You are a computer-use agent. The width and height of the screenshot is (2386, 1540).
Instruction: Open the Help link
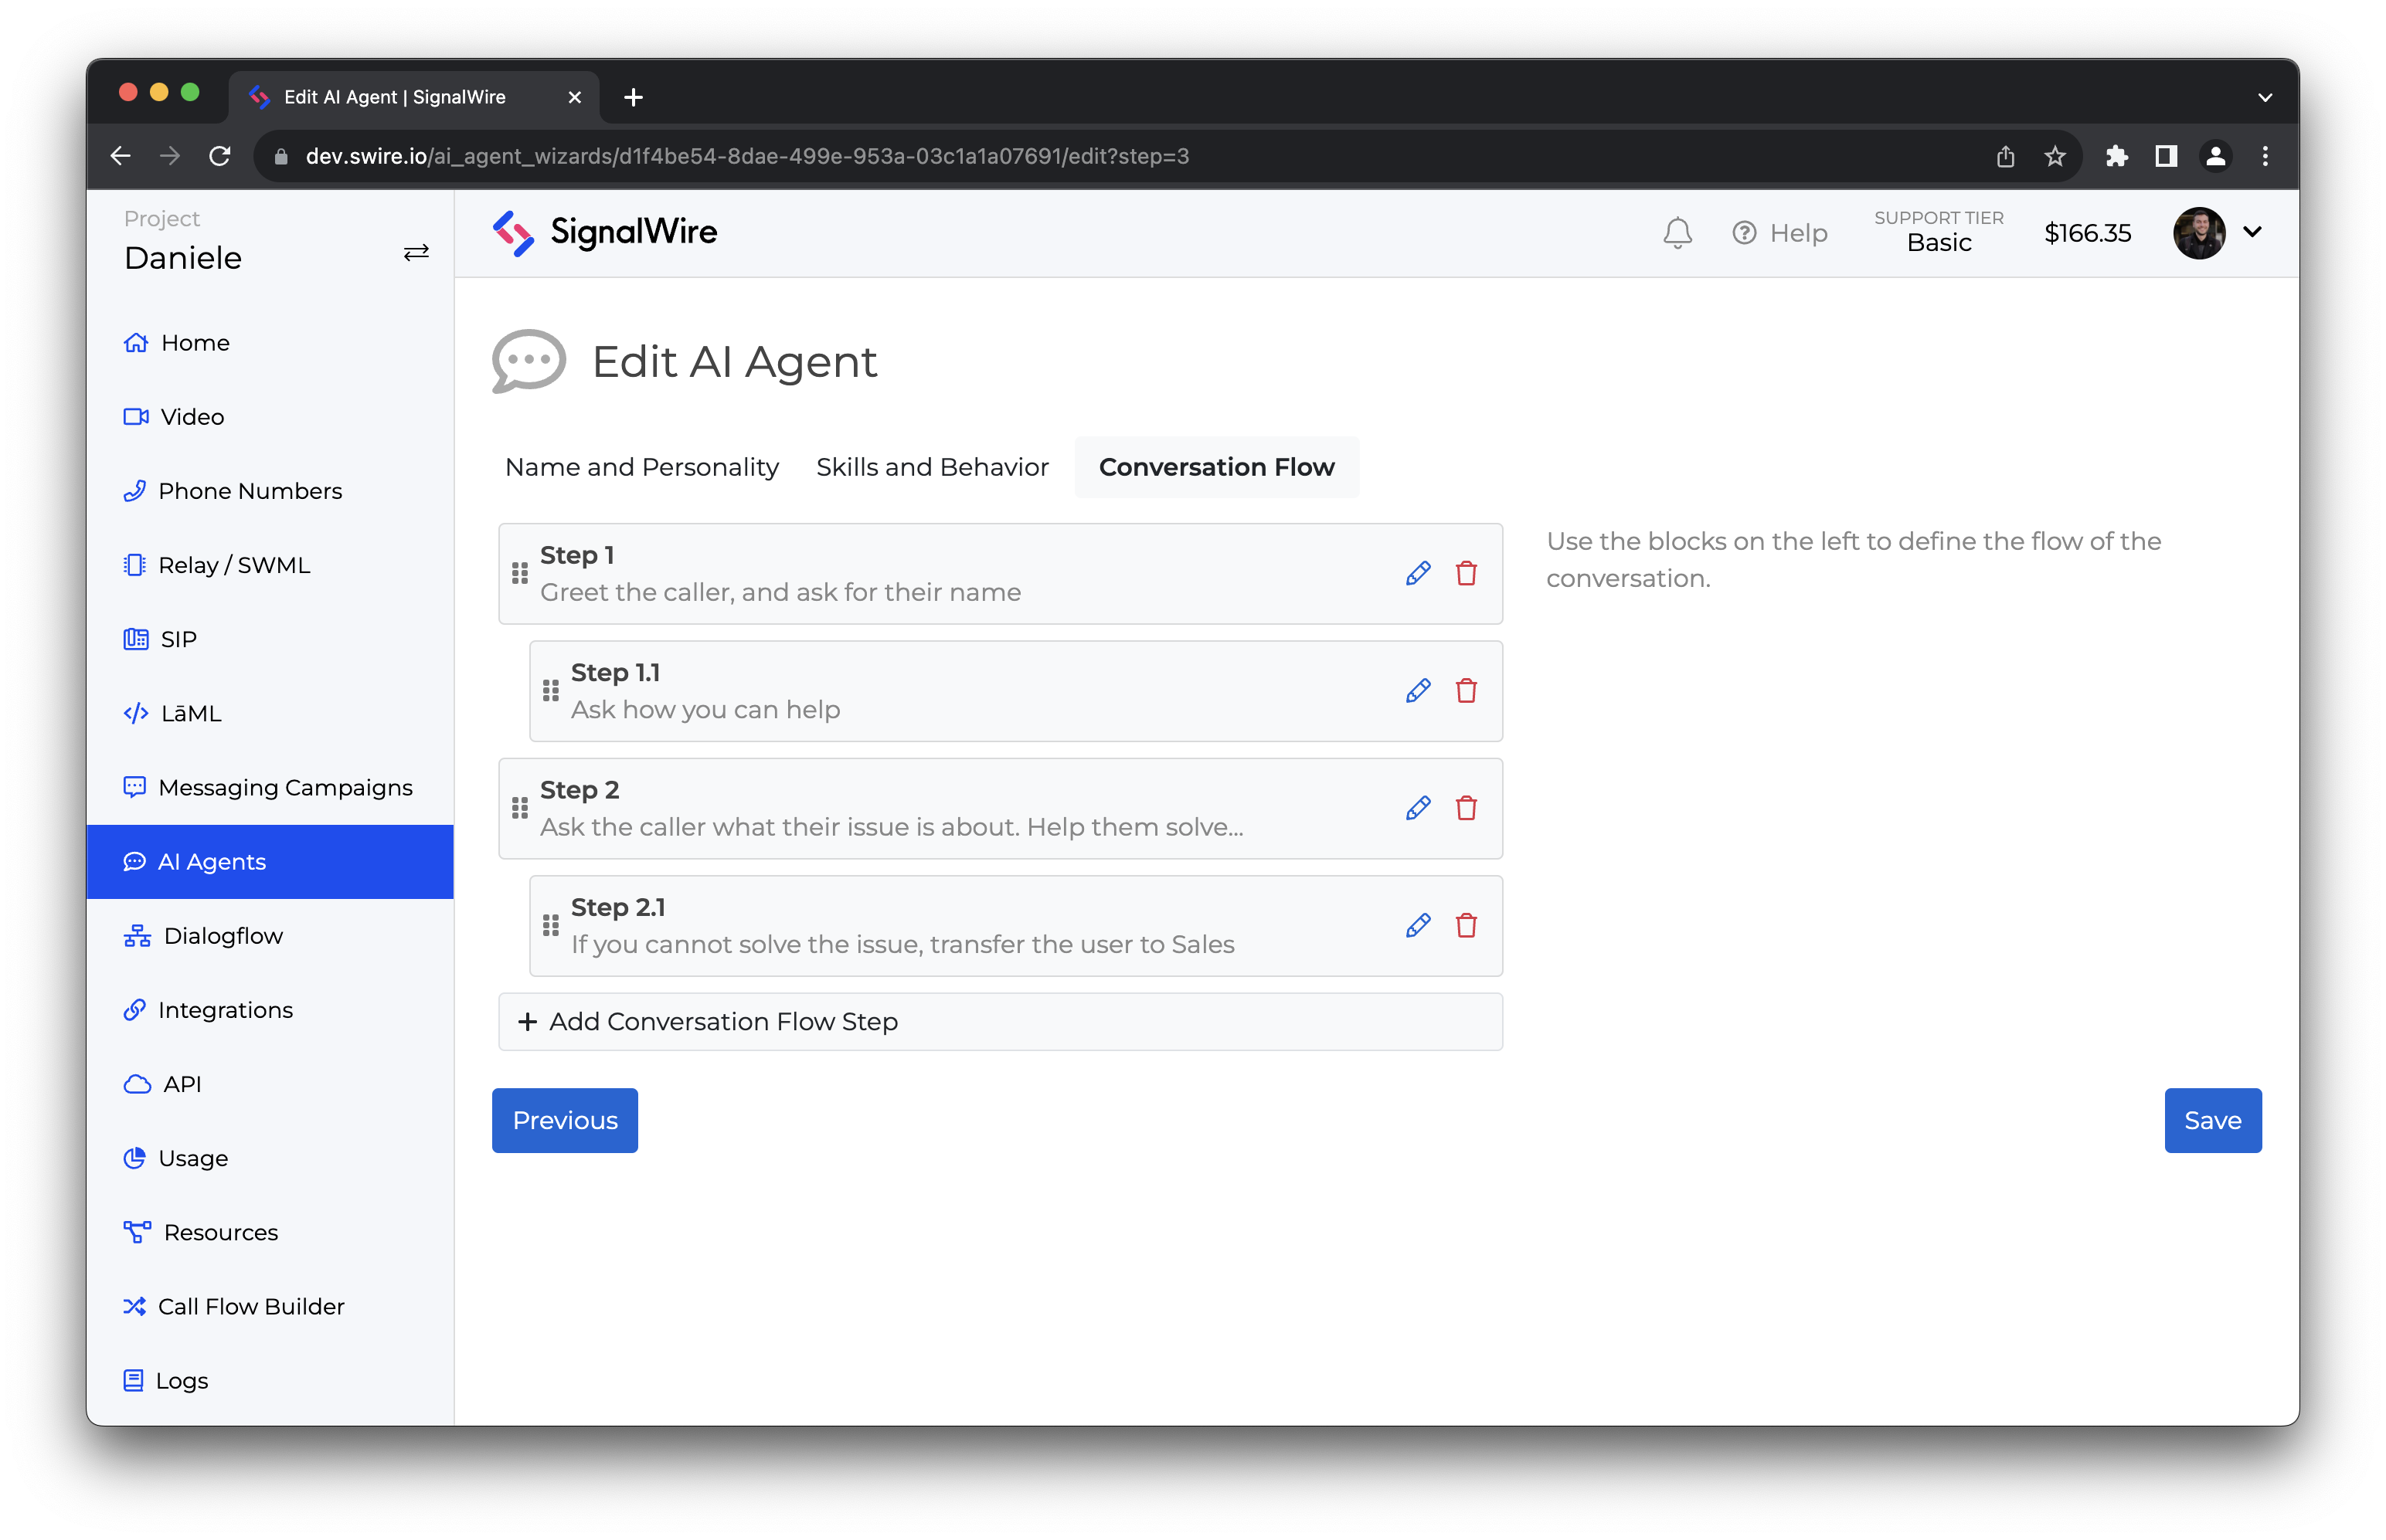1779,233
